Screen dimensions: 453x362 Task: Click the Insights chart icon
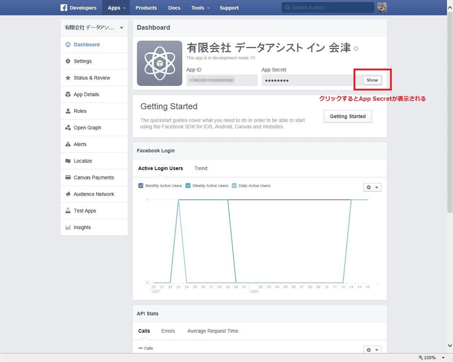(68, 228)
